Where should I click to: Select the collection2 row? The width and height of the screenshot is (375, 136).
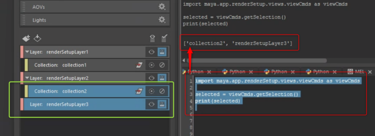pyautogui.click(x=97, y=91)
